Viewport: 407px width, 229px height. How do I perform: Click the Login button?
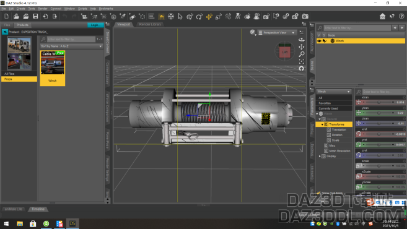(x=95, y=25)
